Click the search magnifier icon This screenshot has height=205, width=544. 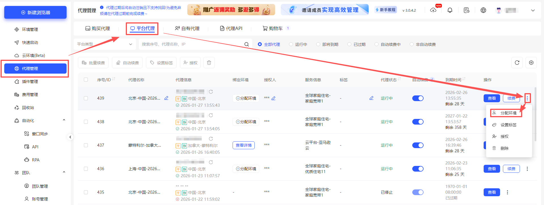(246, 44)
